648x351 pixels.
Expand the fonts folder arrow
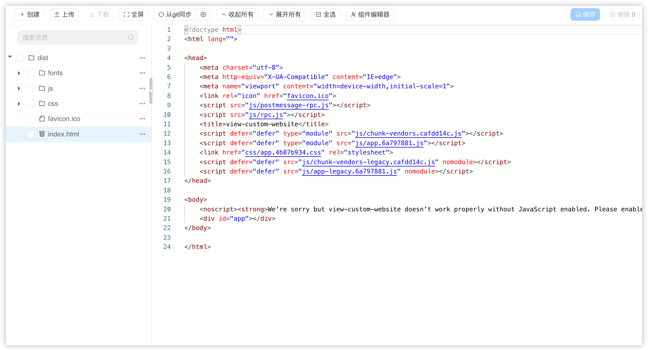click(x=19, y=73)
